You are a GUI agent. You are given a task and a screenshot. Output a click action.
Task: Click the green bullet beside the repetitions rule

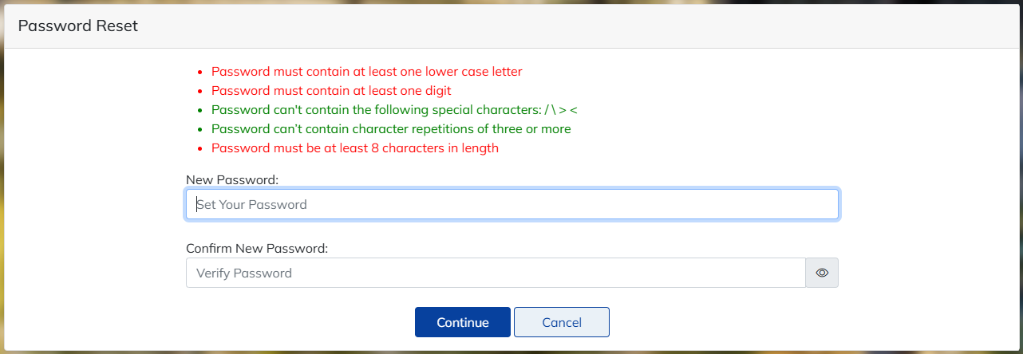point(200,130)
